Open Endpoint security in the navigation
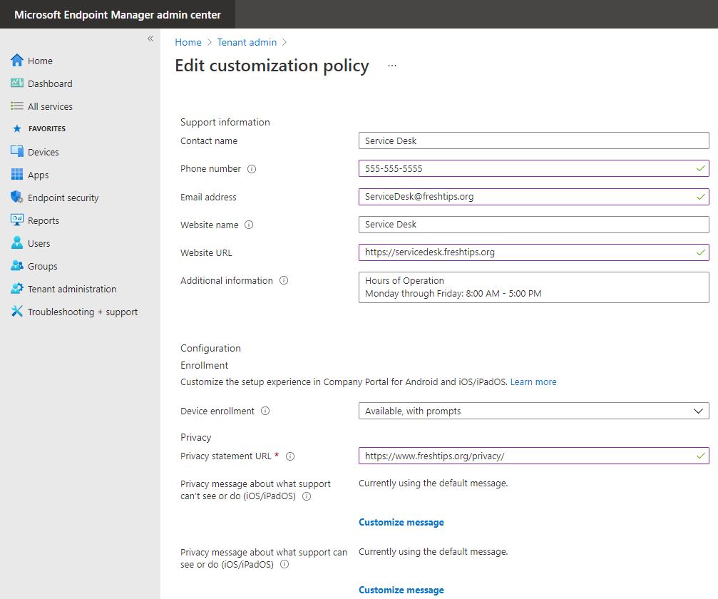Viewport: 718px width, 599px height. (63, 198)
